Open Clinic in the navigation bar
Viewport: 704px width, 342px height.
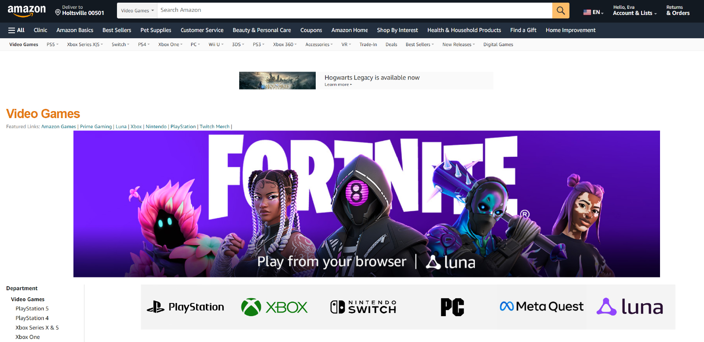pyautogui.click(x=40, y=30)
